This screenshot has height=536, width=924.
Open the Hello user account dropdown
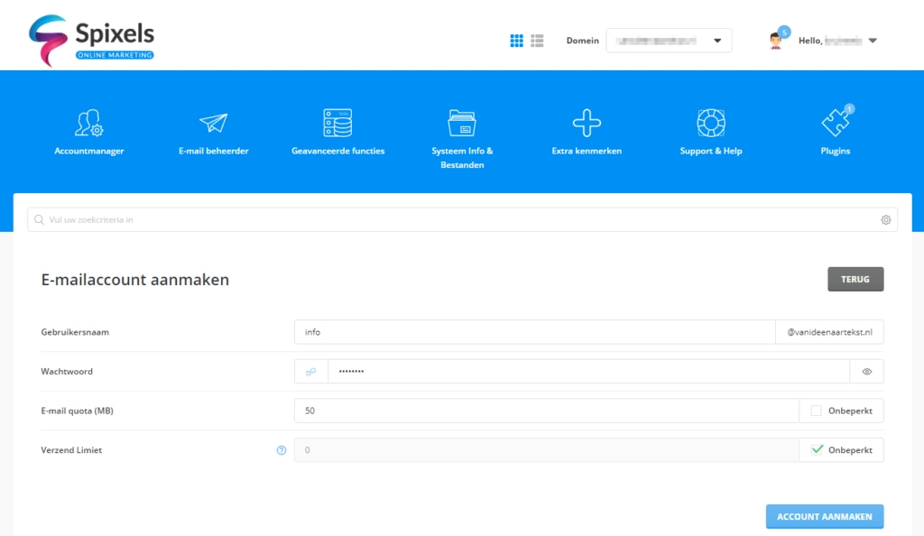click(838, 41)
